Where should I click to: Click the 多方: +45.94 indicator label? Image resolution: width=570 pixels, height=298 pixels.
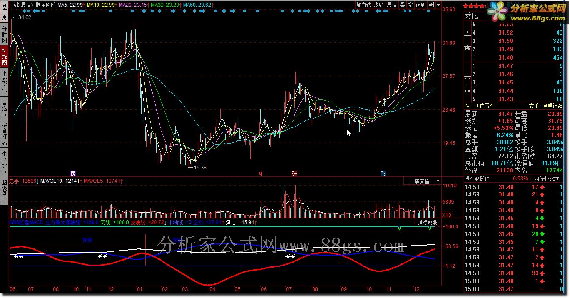(241, 223)
